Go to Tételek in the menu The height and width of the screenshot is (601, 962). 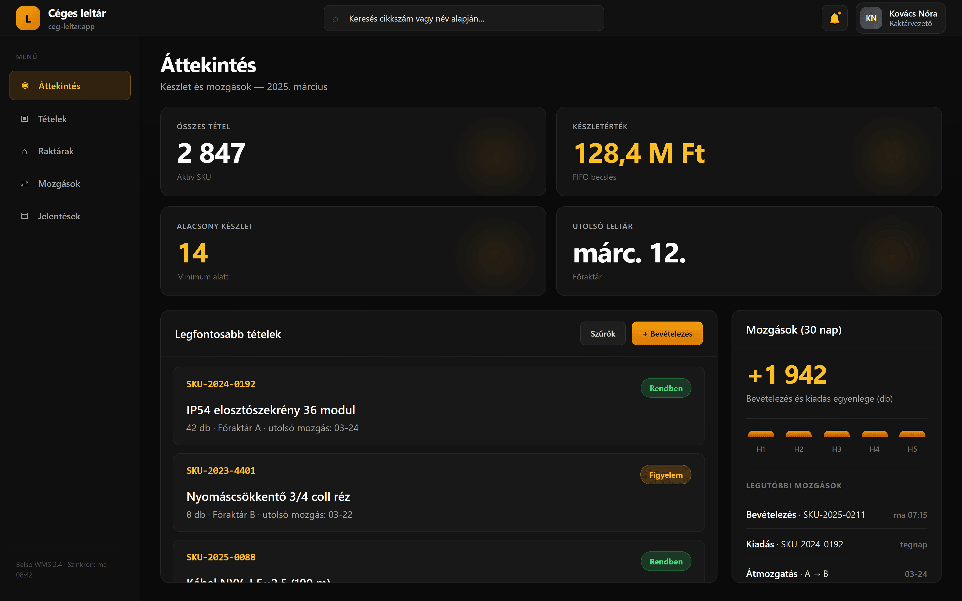pos(70,118)
